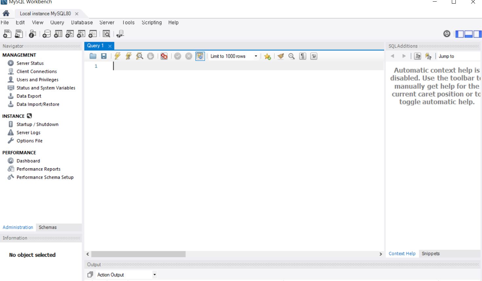Toggle the bottom output panel visibility
Screen dimensions: 482x281
(x=469, y=34)
